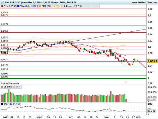Viewport: 158px width, 119px height.
Task: Open the info 'i' icon above the volume panel
Action: (126, 83)
